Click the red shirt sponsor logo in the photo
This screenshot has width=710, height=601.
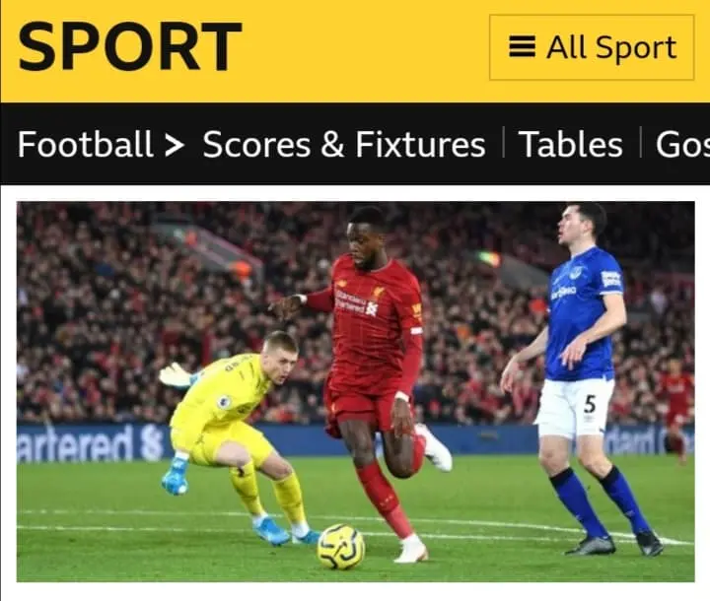[x=357, y=302]
